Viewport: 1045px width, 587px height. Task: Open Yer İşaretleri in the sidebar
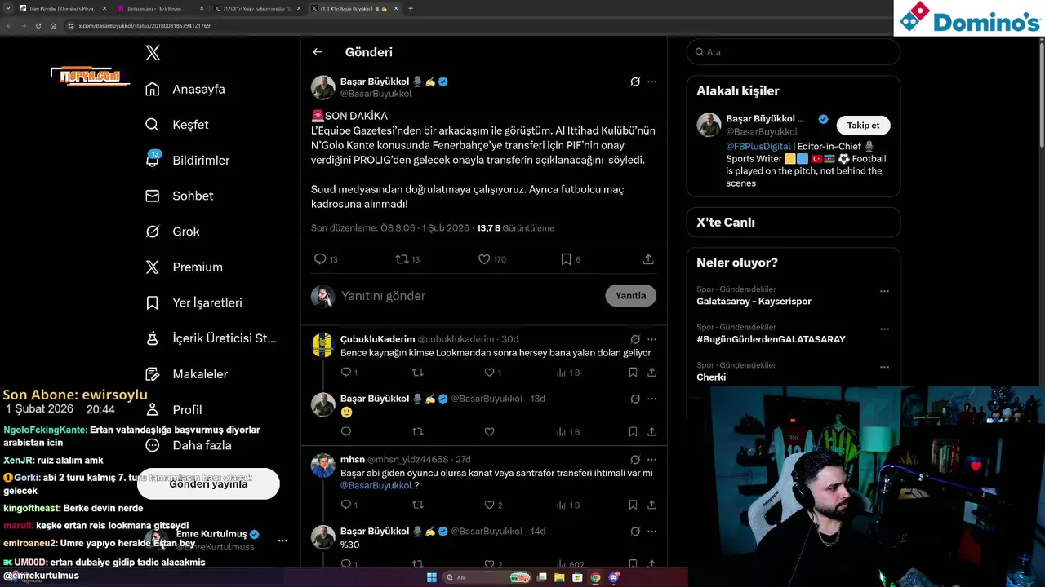(194, 302)
